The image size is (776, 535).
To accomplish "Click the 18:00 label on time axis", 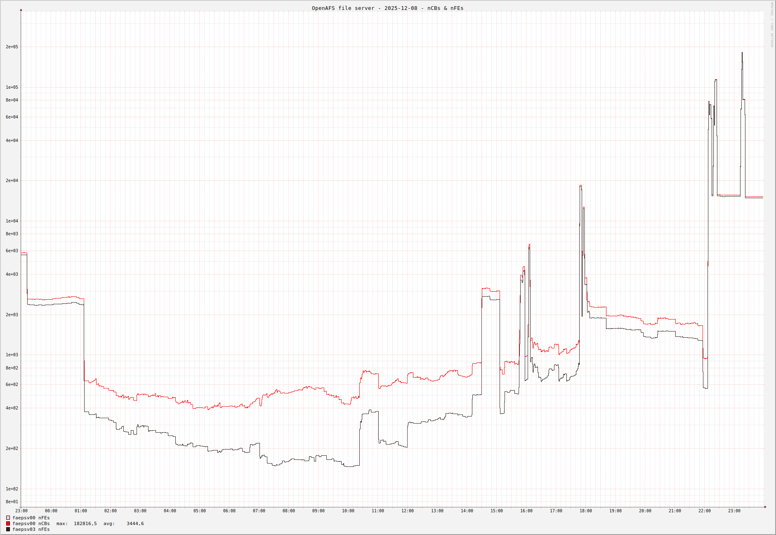I will click(585, 511).
